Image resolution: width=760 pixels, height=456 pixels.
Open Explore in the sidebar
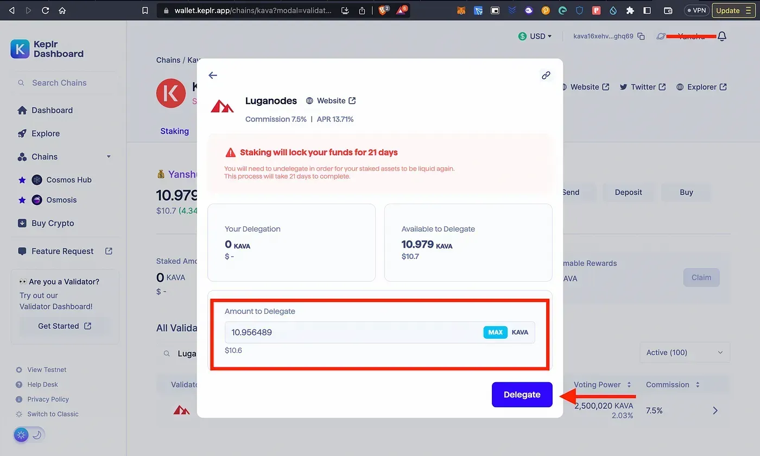39,134
